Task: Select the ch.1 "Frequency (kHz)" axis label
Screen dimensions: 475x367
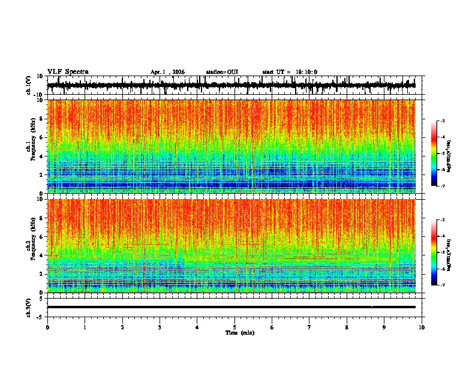Action: tap(34, 139)
